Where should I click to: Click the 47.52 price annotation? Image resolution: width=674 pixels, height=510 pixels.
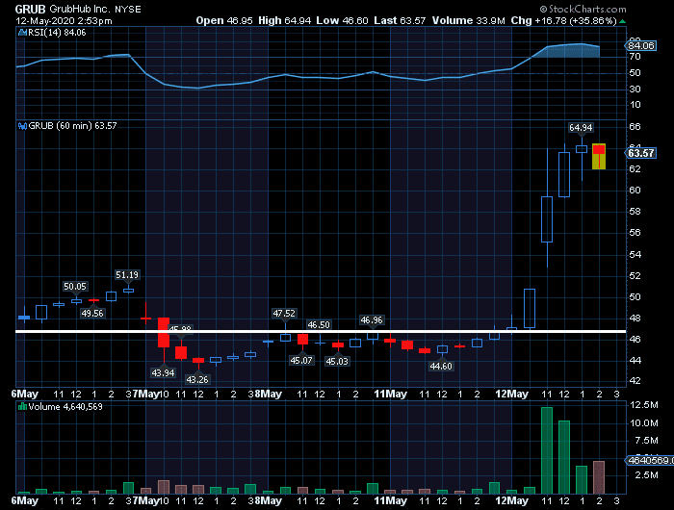pos(284,314)
